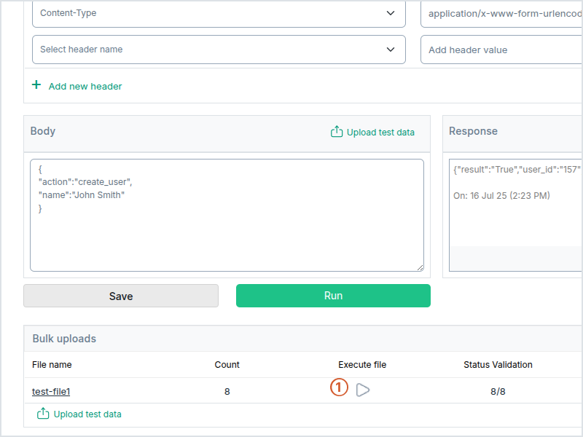Run the API request

coord(333,296)
